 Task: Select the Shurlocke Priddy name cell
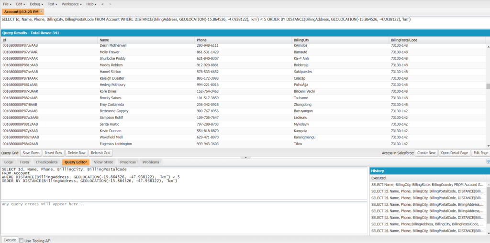[x=146, y=59]
